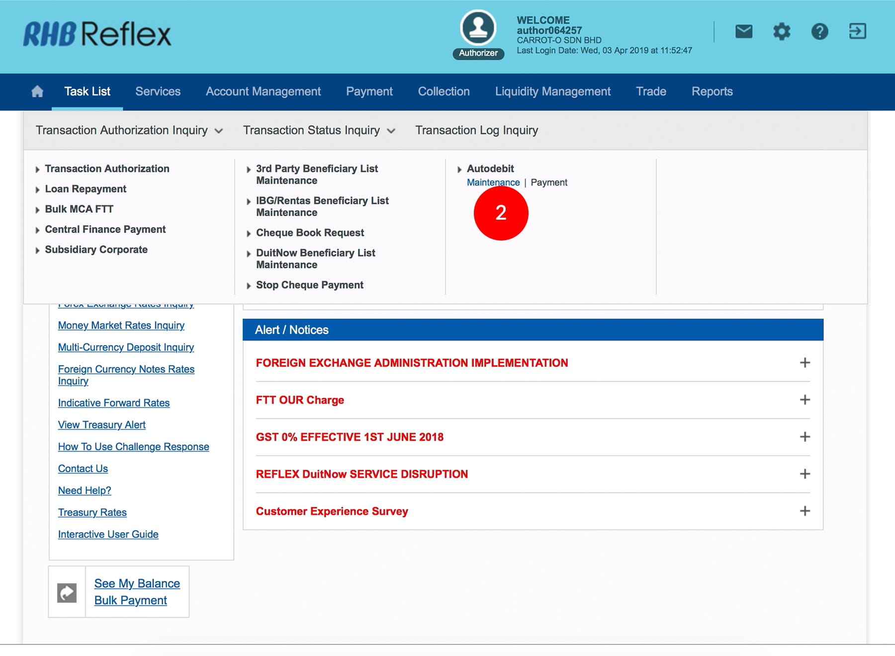Click Autodebit Maintenance link
The height and width of the screenshot is (656, 895).
pyautogui.click(x=493, y=182)
